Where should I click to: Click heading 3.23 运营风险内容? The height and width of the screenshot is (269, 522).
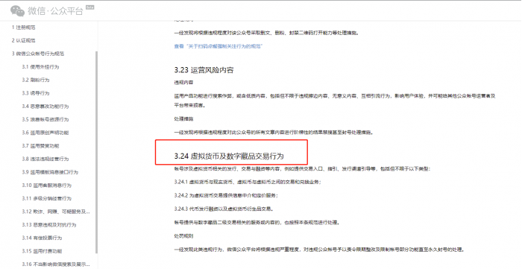pyautogui.click(x=204, y=70)
